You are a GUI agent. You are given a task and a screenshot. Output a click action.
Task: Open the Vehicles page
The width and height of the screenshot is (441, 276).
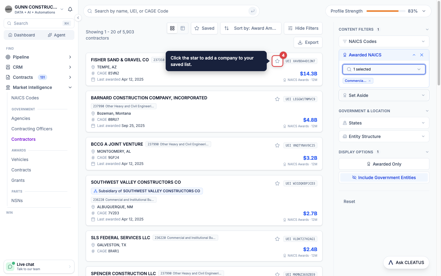point(20,159)
